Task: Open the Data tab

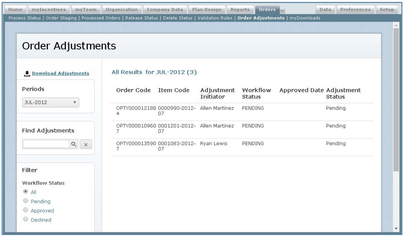Action: pos(325,9)
